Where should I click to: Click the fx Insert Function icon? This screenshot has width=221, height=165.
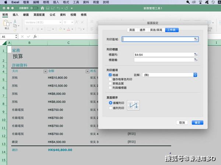35,37
